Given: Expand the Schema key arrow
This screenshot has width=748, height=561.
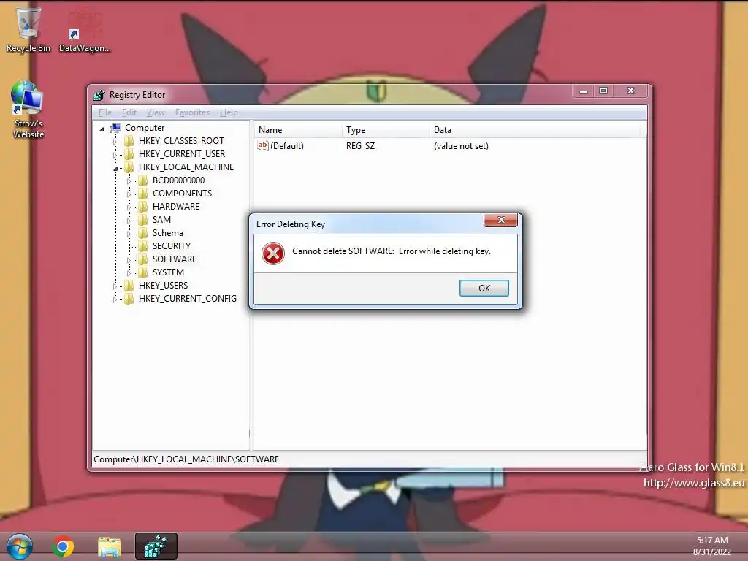Looking at the screenshot, I should [x=129, y=234].
